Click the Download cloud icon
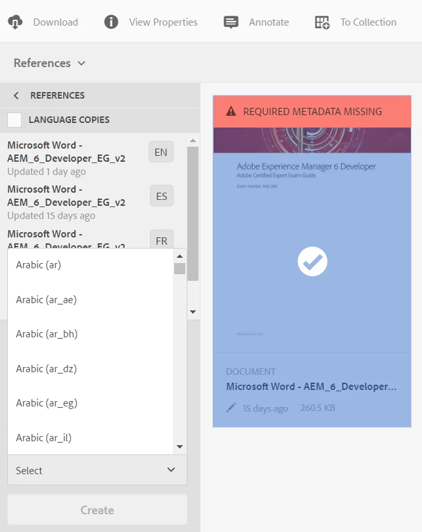422x532 pixels. pos(15,22)
